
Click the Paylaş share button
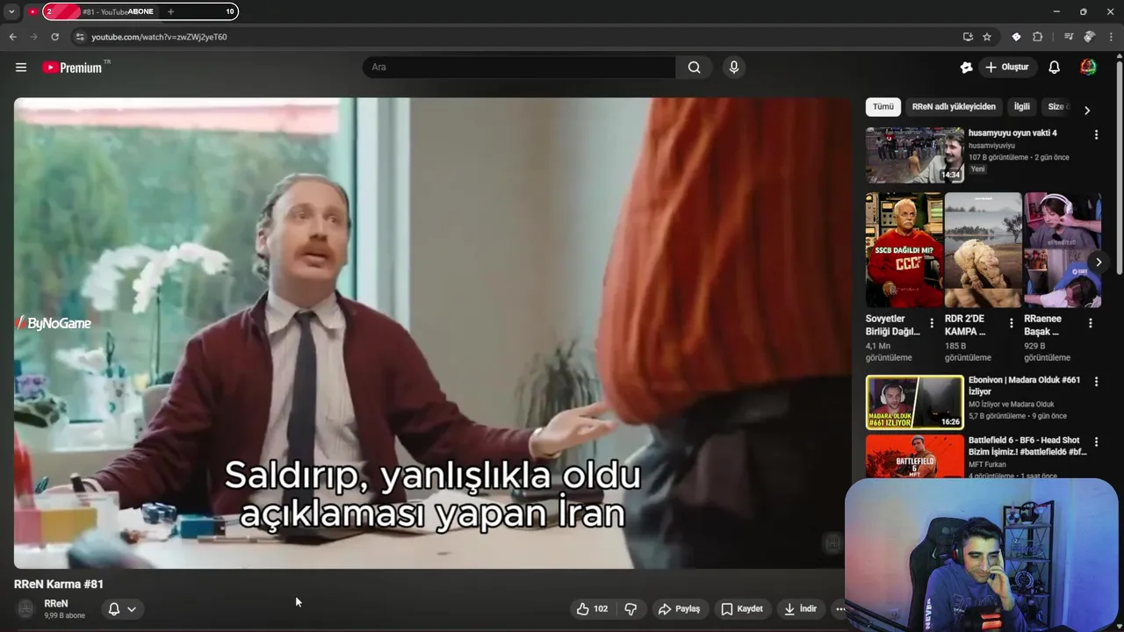coord(680,608)
